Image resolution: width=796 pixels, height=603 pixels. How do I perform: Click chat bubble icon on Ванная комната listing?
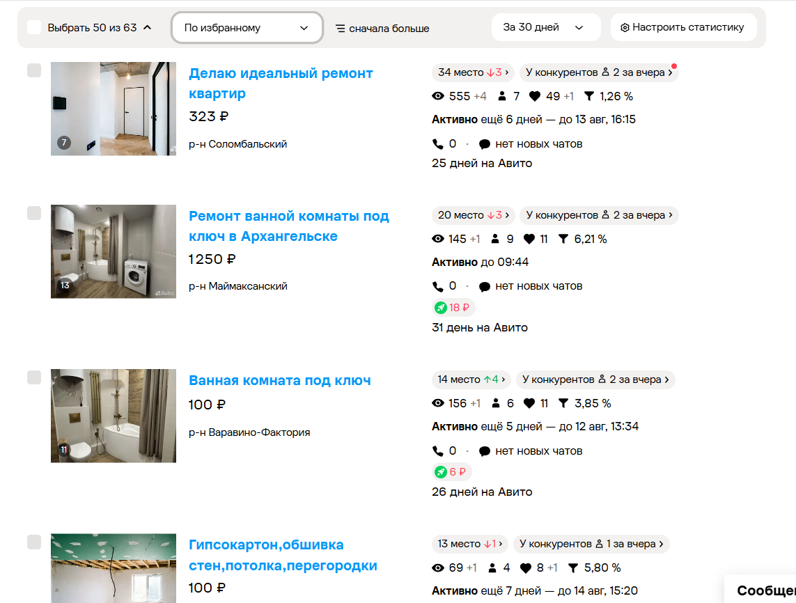[484, 451]
